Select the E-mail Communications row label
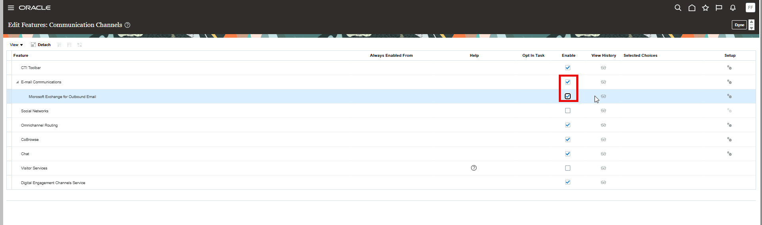The height and width of the screenshot is (225, 762). click(x=41, y=82)
